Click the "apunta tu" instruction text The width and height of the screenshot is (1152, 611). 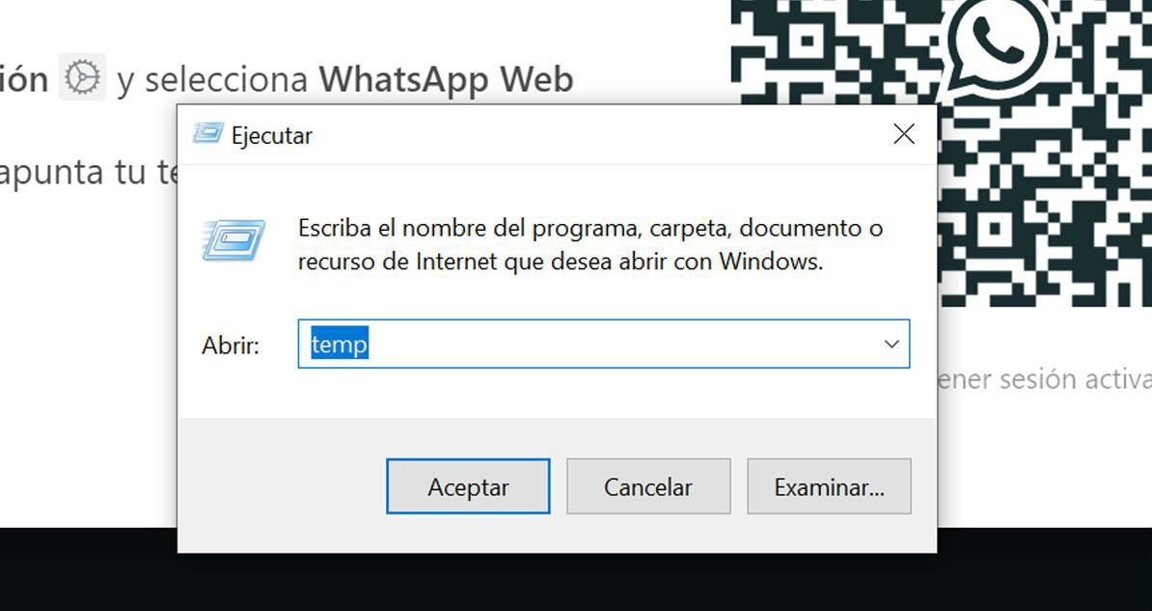coord(72,174)
